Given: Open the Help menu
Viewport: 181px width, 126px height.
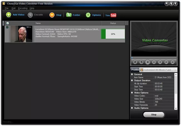Looking at the screenshot, I should click(x=32, y=8).
